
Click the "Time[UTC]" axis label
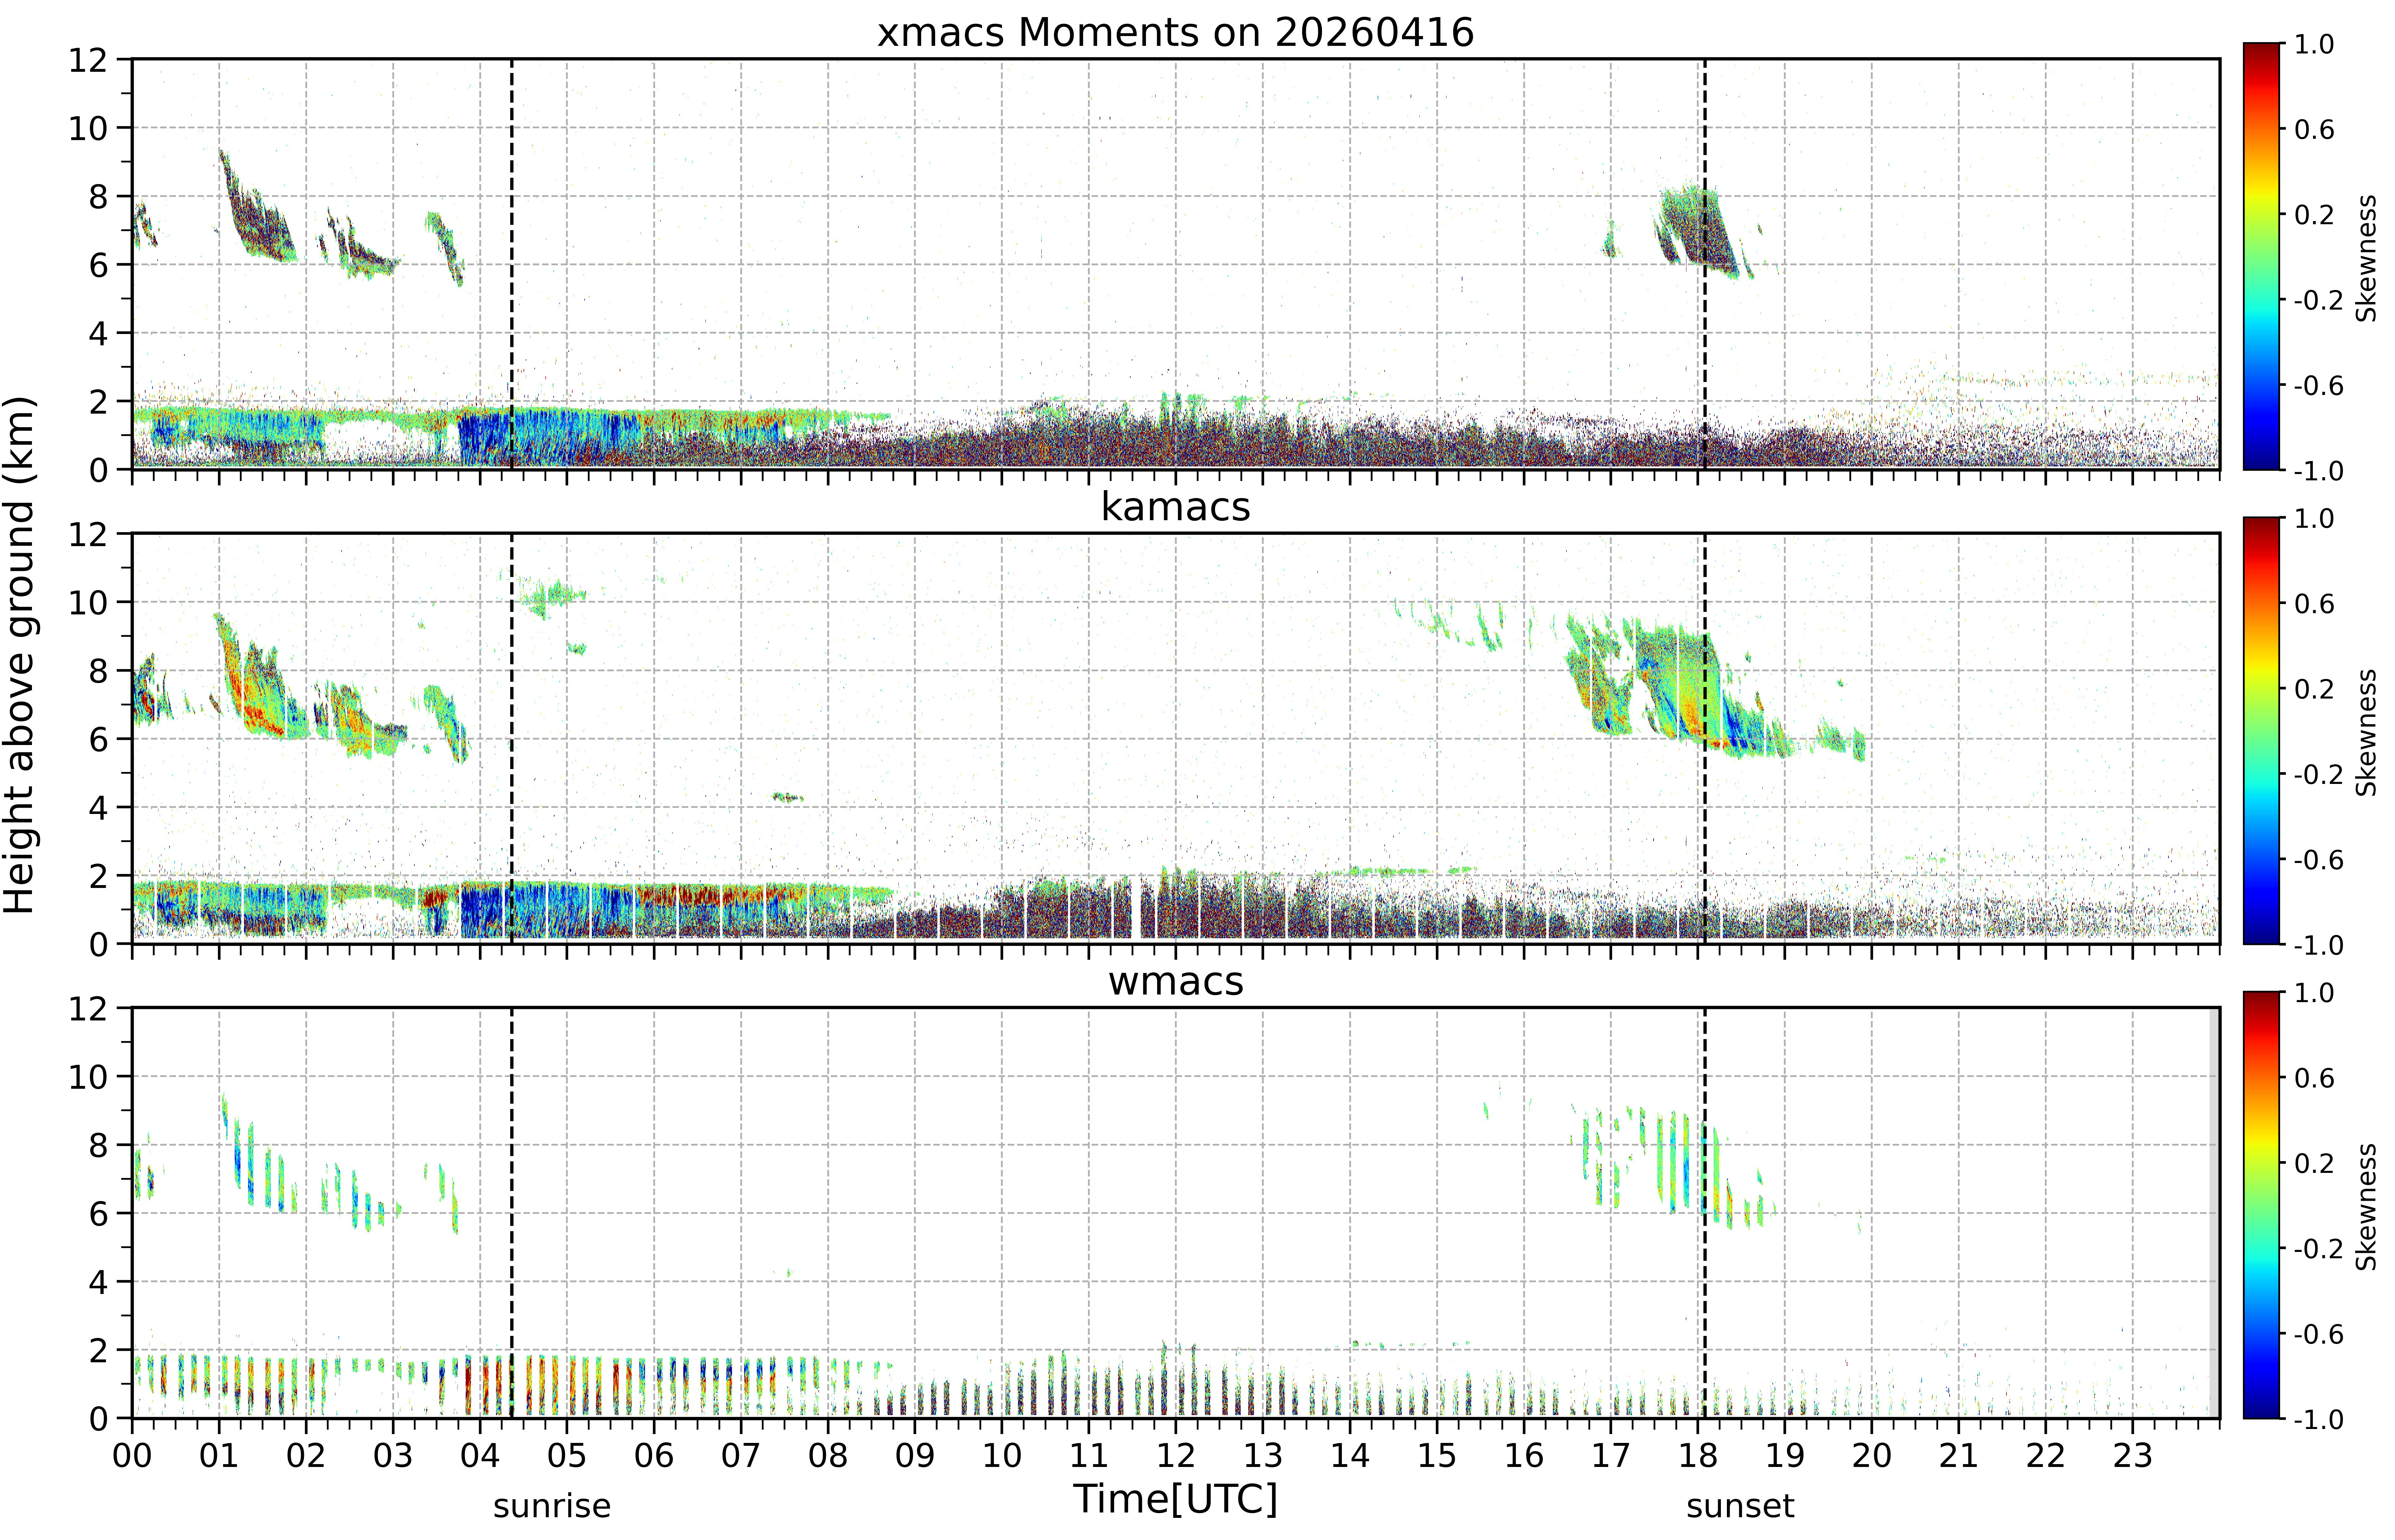coord(1176,1499)
